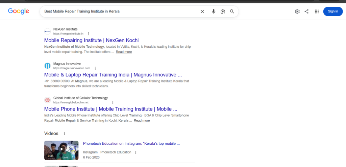346x167 pixels.
Task: Click the magnifier search icon
Action: coord(232,11)
